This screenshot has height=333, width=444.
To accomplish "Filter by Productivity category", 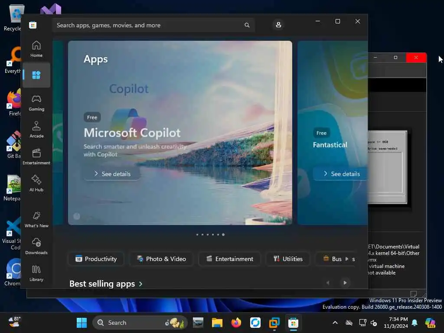I will coord(96,259).
